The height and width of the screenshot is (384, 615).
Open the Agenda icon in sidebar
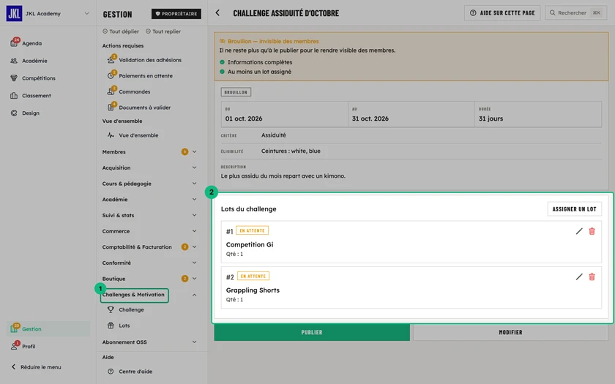point(14,42)
